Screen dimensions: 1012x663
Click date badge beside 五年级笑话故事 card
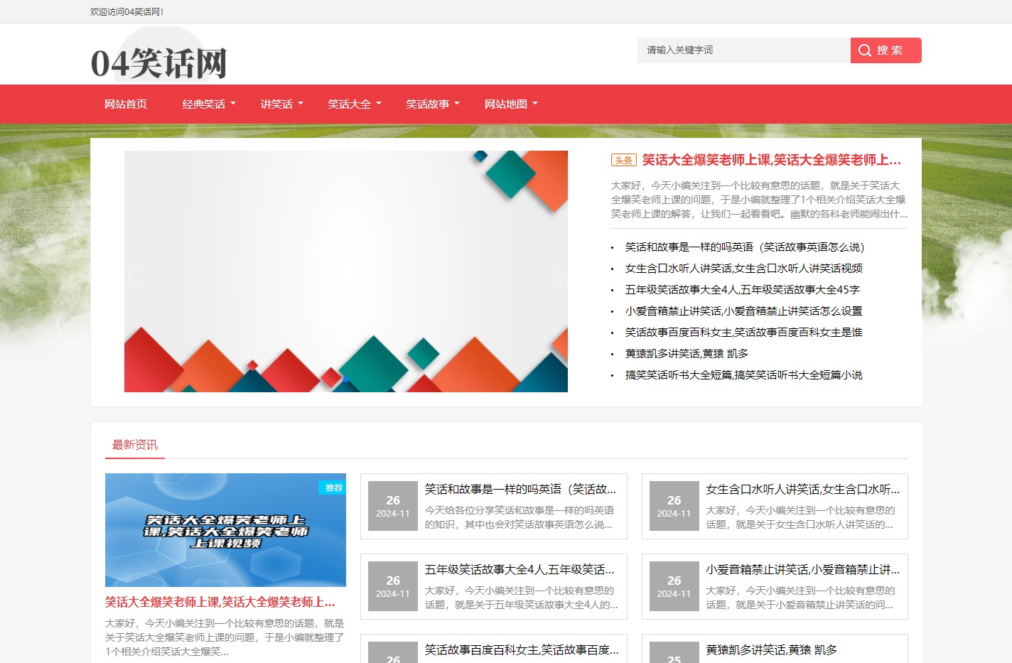393,586
